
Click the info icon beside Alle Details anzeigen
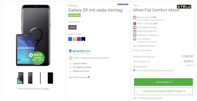[x=89, y=77]
